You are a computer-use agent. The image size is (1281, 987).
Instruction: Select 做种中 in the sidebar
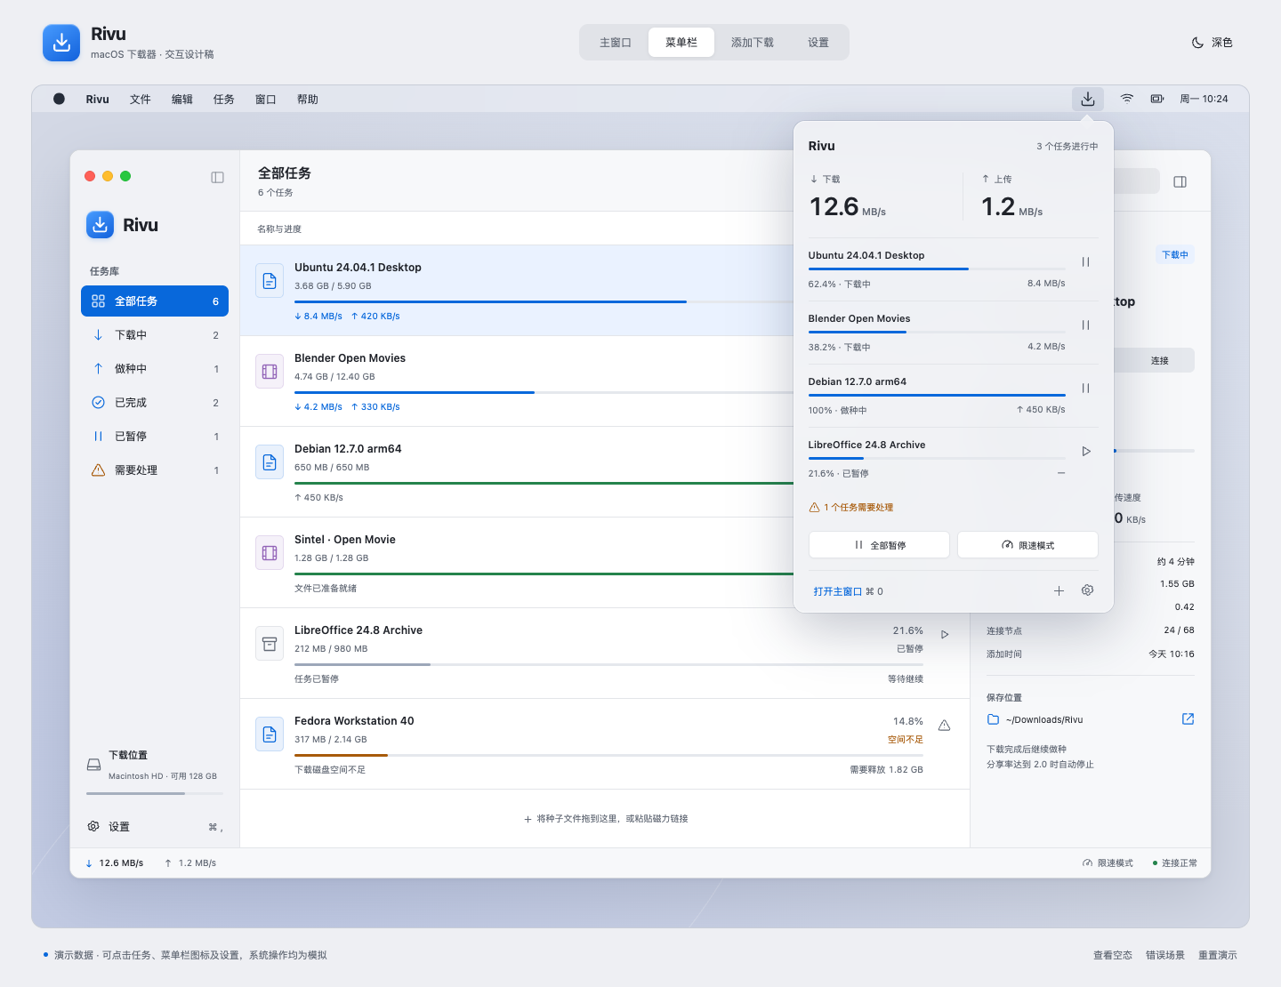coord(155,369)
